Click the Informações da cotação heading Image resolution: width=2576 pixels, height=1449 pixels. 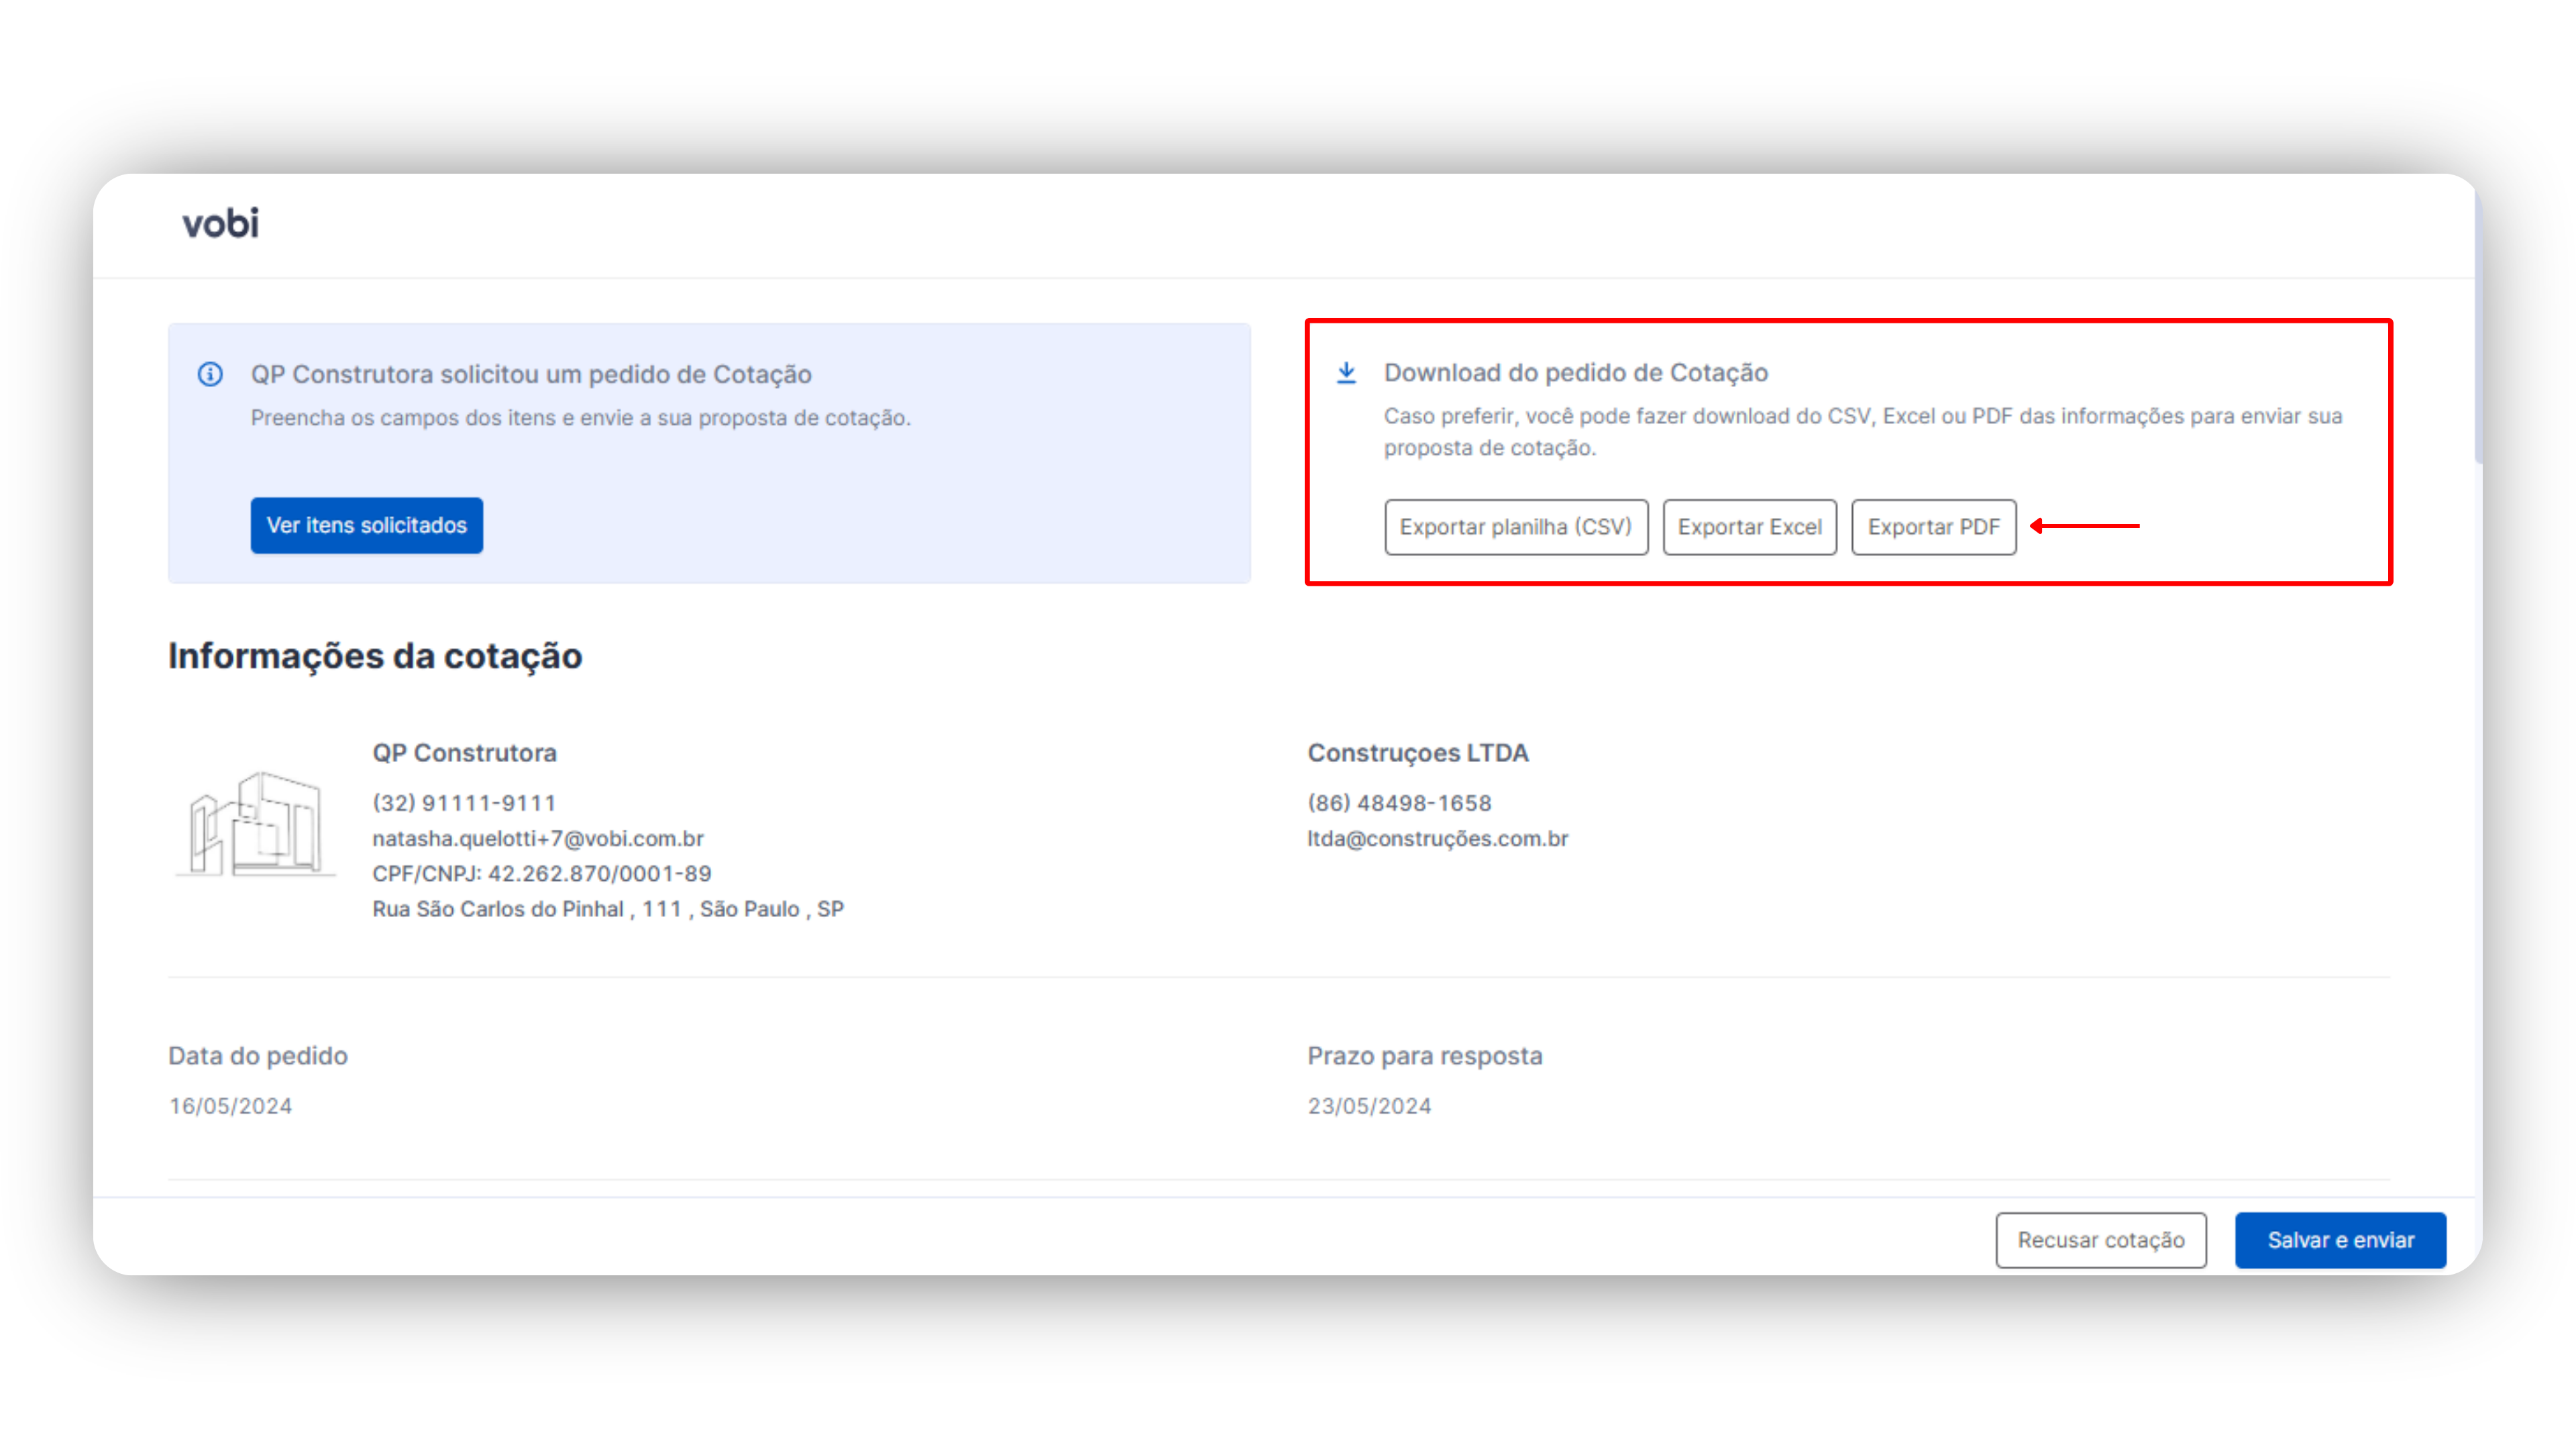click(375, 656)
